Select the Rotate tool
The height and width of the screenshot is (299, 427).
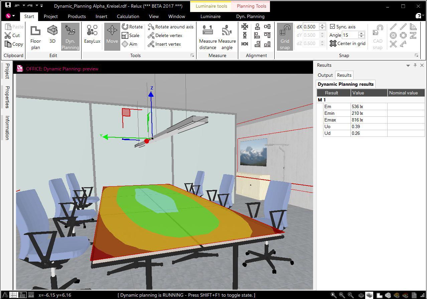[x=132, y=27]
